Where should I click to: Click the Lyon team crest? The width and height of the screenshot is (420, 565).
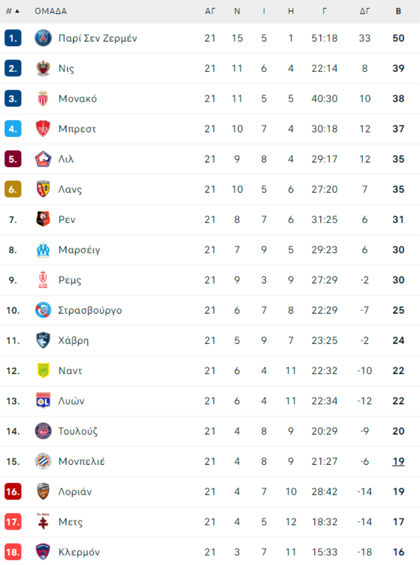(43, 401)
